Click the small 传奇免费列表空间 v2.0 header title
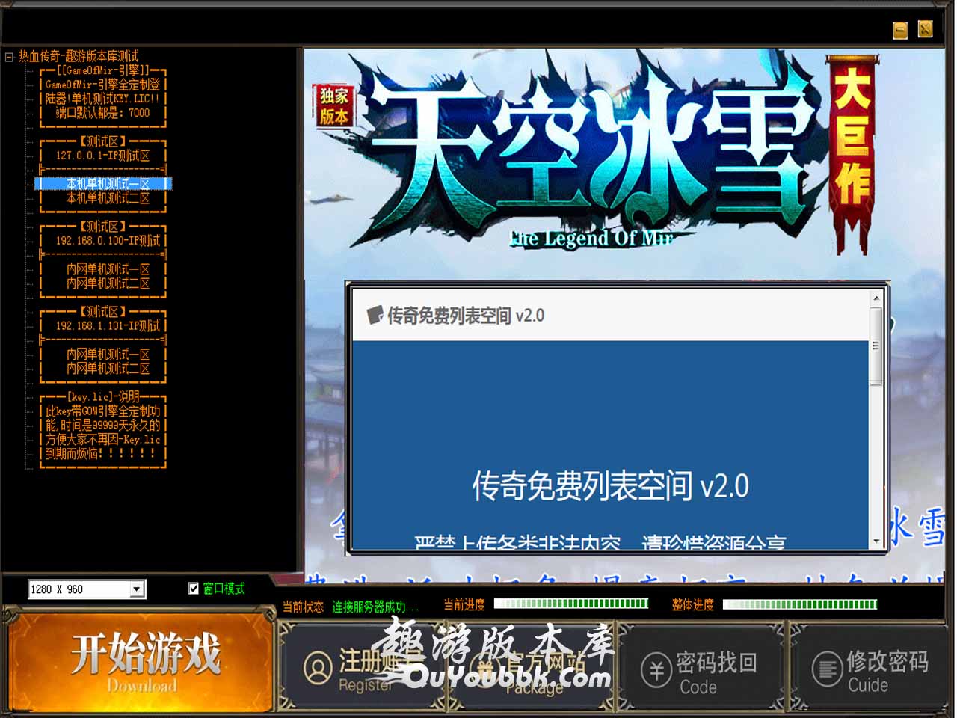 point(465,316)
